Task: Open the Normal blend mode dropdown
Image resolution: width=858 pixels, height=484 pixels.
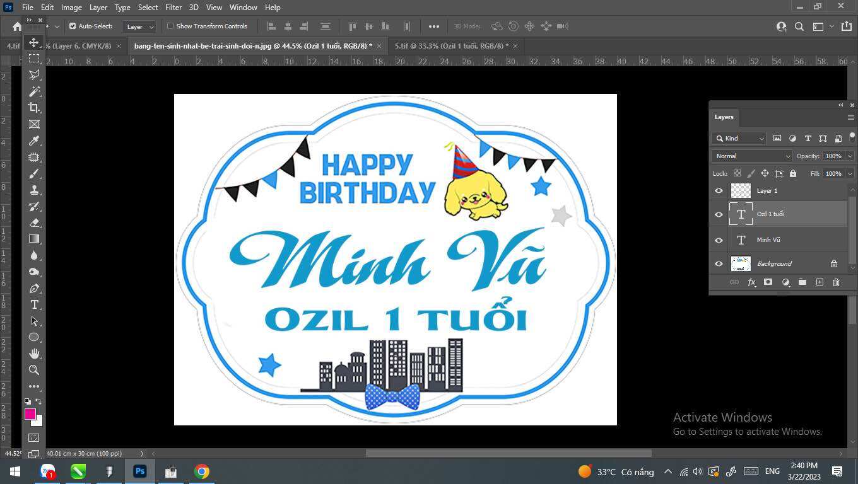Action: point(751,156)
